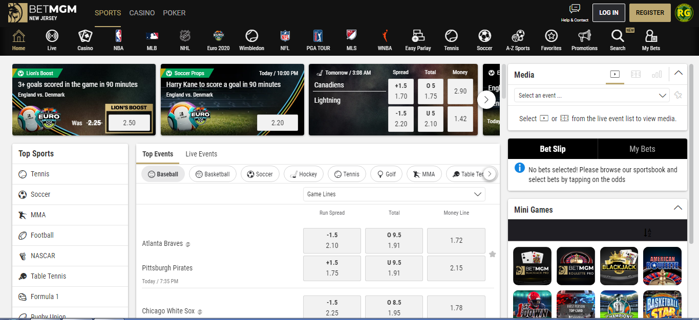Select Harry Kane goal 2.20 odds

(278, 123)
